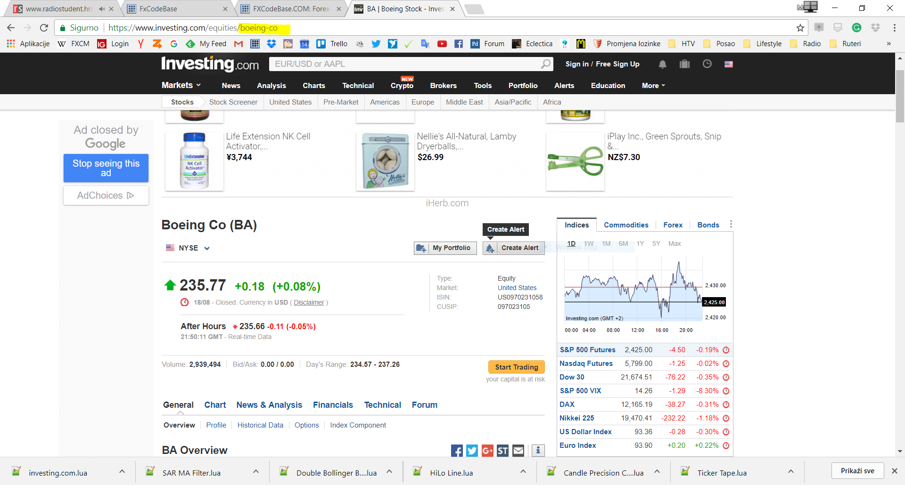
Task: Switch sidebar to Commodities tab
Action: coord(626,225)
